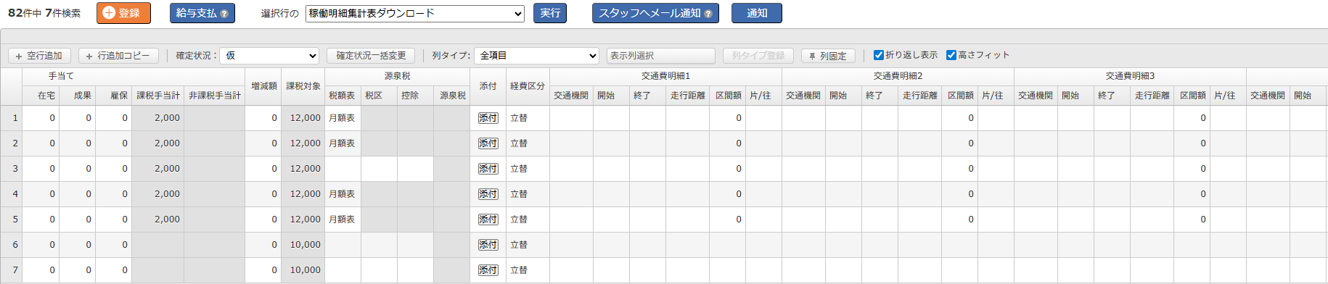Screen dimensions: 1328x284
Task: Click 2,000 in row 4 課税手当計
Action: (157, 194)
